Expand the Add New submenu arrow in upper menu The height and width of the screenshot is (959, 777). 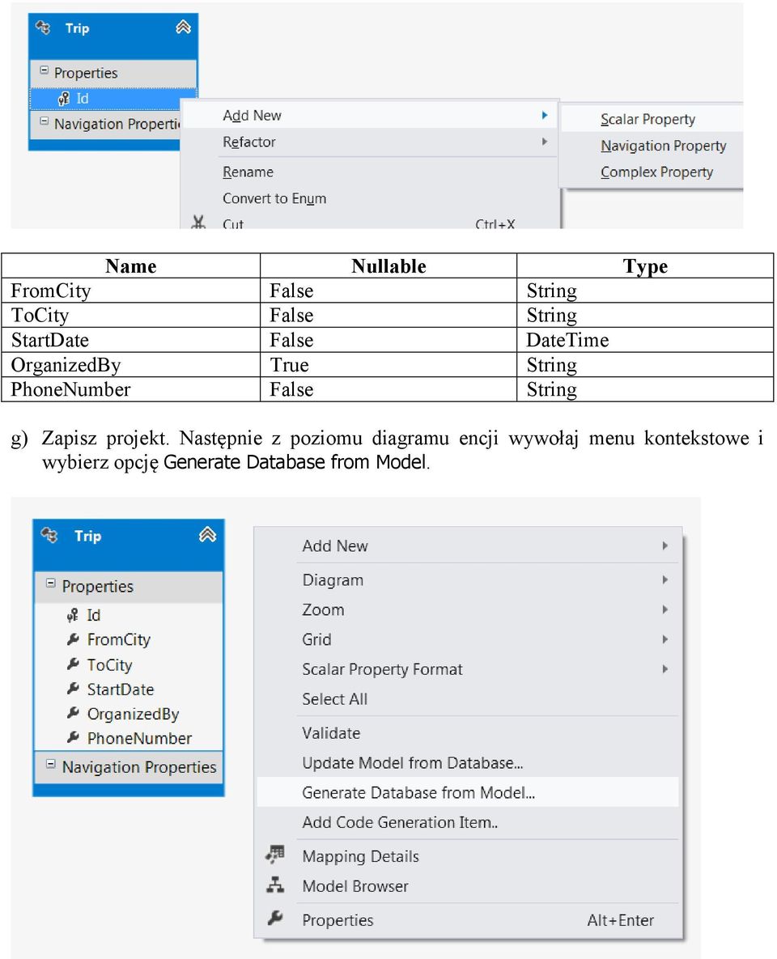(x=545, y=115)
